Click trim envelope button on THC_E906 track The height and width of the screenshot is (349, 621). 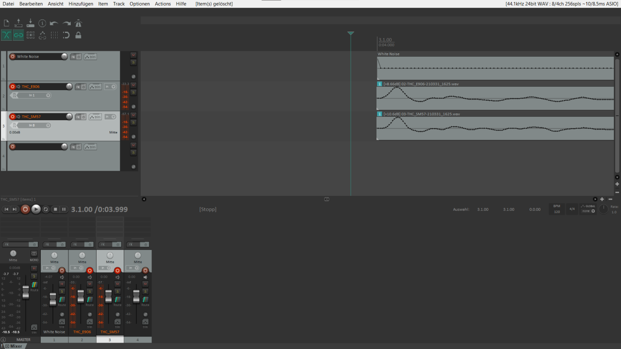click(95, 87)
